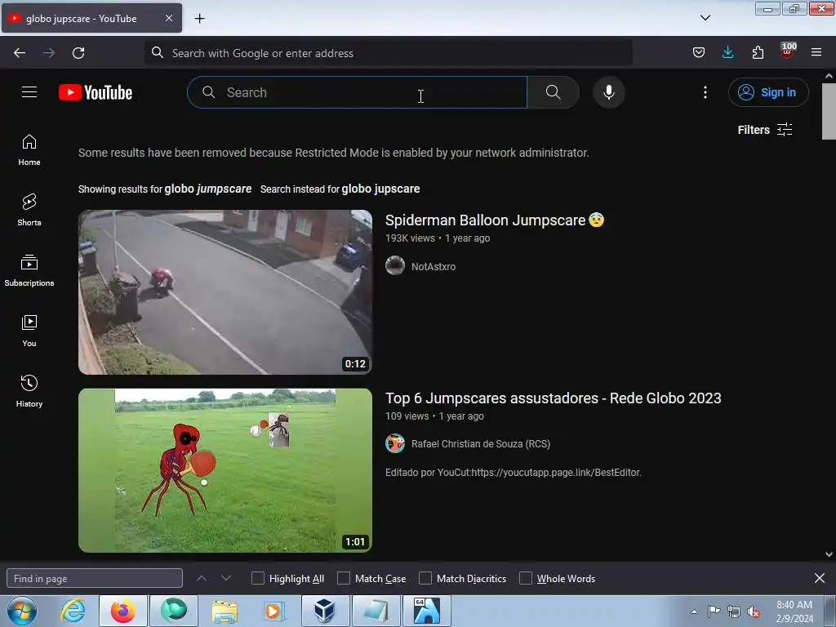The image size is (836, 627).
Task: Open the search Filters panel
Action: (764, 130)
